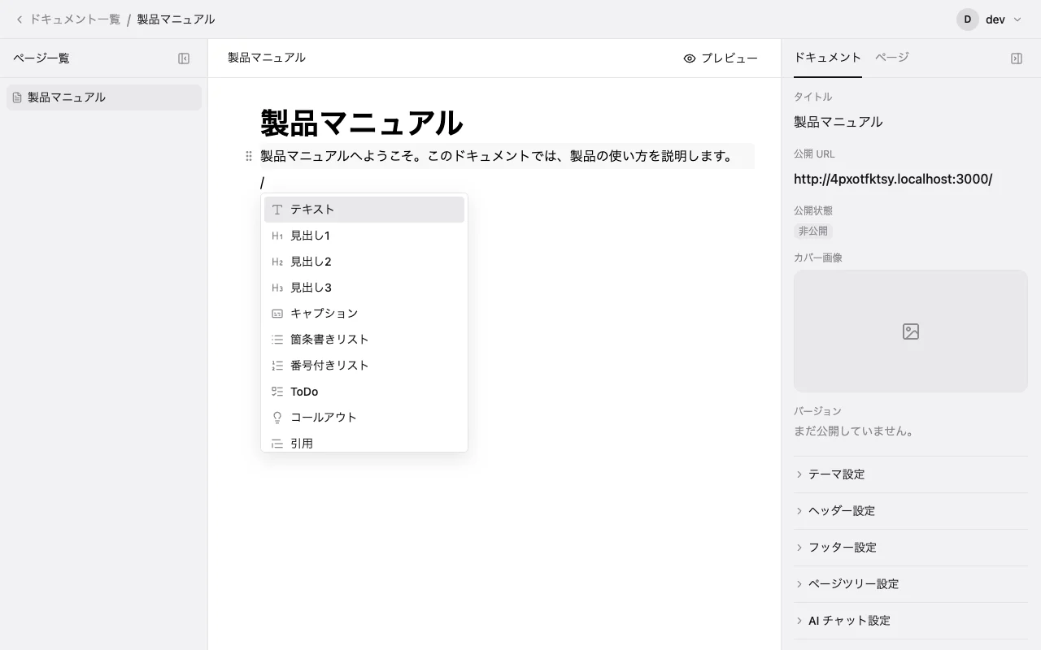The height and width of the screenshot is (650, 1041).
Task: Open the dev account dropdown
Action: pos(991,19)
